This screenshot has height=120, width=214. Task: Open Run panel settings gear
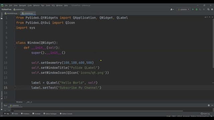(x=209, y=105)
